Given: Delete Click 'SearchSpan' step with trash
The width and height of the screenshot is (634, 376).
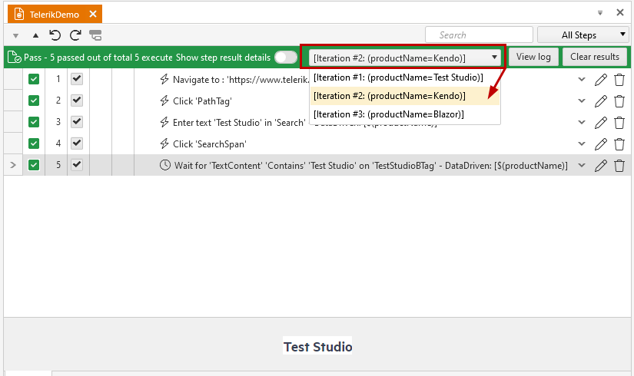Looking at the screenshot, I should pos(619,143).
